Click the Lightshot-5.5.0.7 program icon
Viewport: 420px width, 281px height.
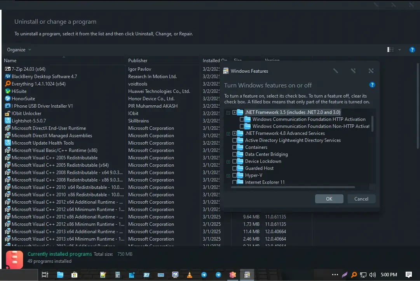coord(9,120)
